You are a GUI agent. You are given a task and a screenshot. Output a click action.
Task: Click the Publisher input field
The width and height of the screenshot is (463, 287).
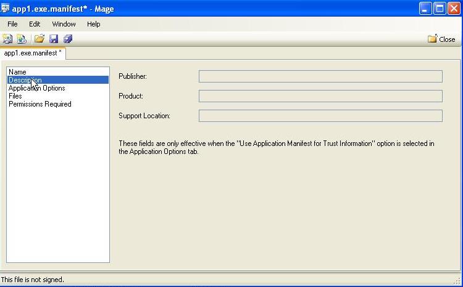coord(320,76)
